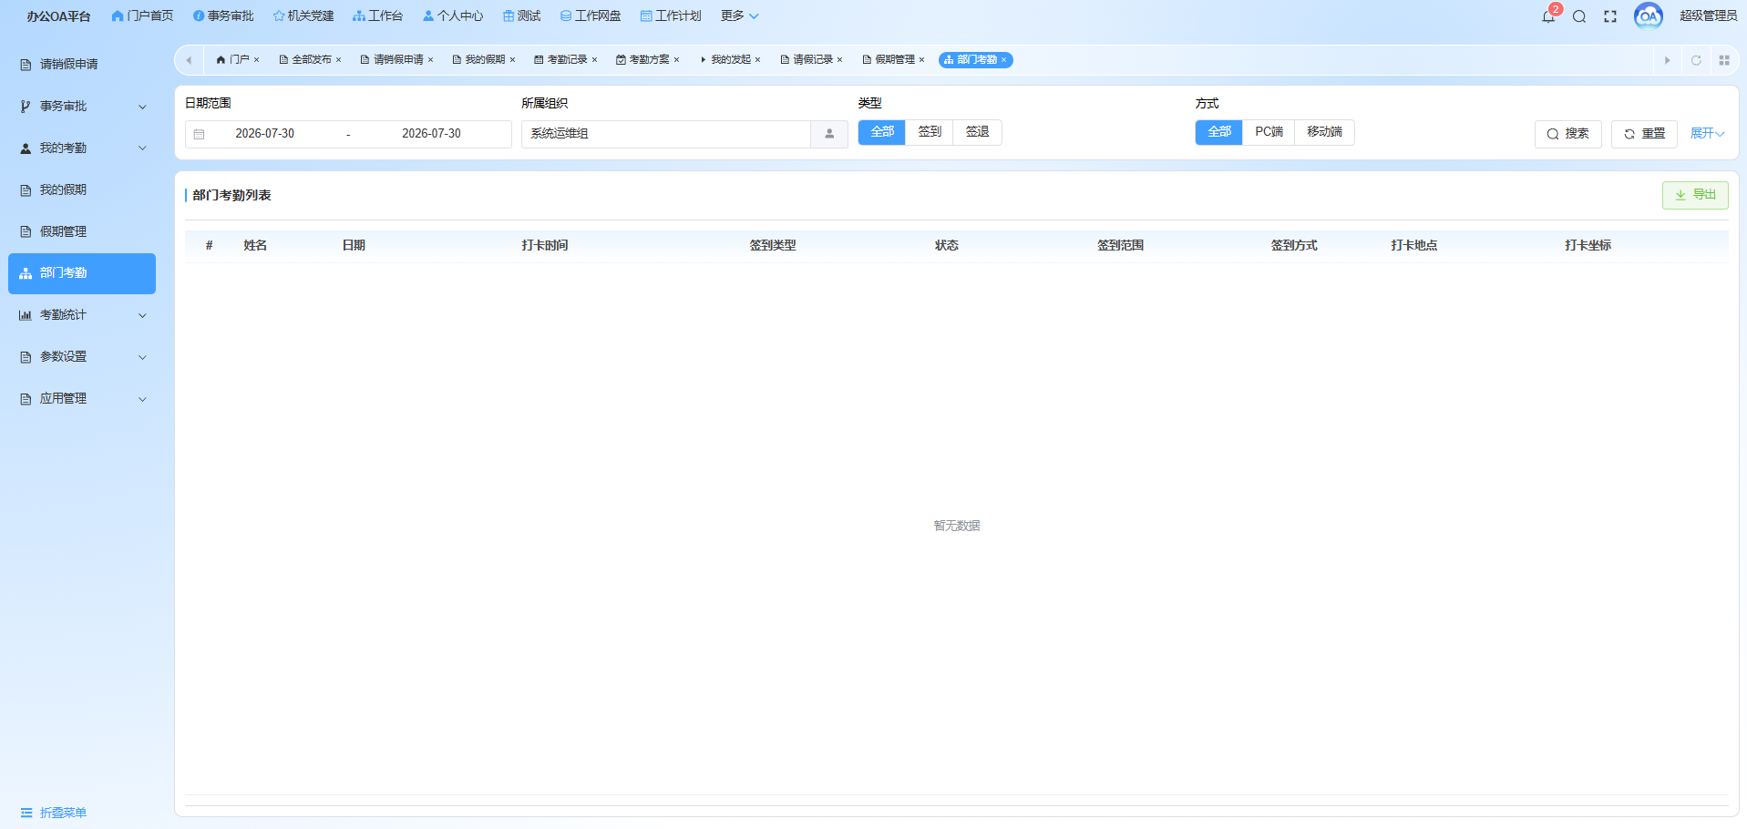The height and width of the screenshot is (829, 1747).
Task: Close the 请假记录 tab
Action: point(840,60)
